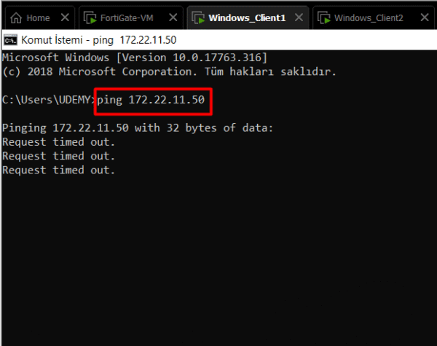Click the FortiGate-VM tab's VM icon
Image resolution: width=437 pixels, height=346 pixels.
(90, 17)
